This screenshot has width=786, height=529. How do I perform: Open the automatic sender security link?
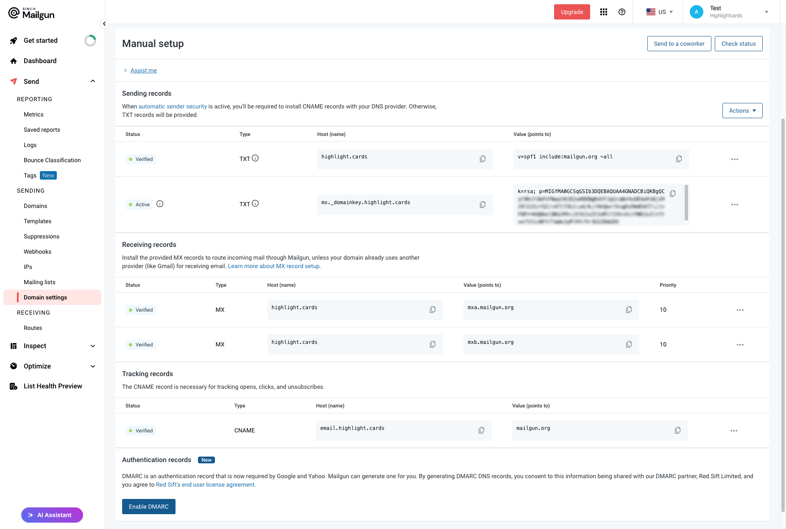pyautogui.click(x=173, y=106)
